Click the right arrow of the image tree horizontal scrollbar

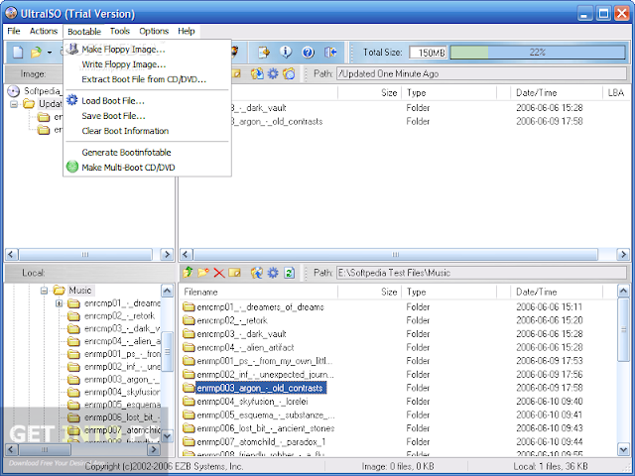point(167,255)
